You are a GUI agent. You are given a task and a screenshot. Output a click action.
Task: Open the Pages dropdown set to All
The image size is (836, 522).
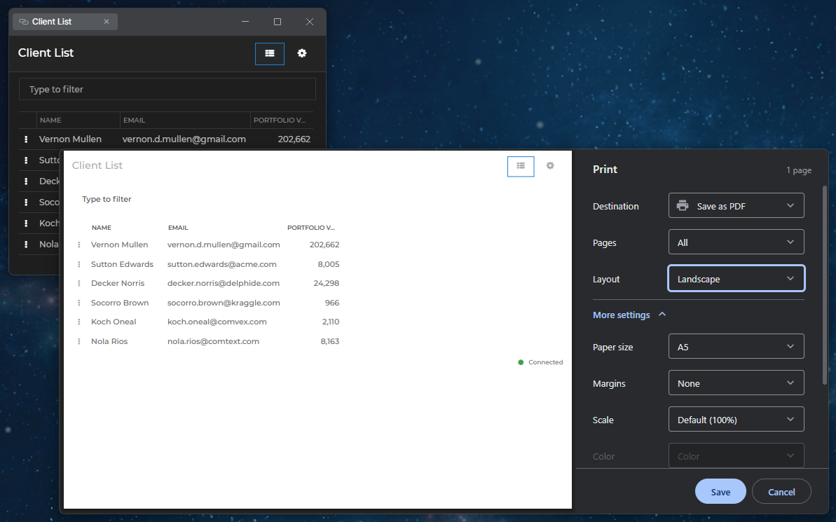(736, 242)
